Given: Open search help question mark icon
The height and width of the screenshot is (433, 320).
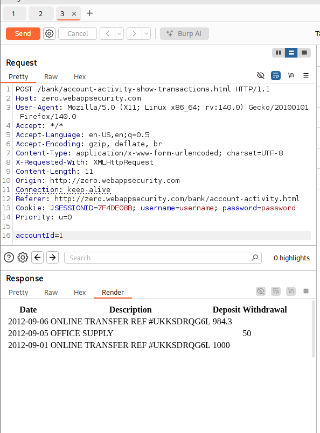Looking at the screenshot, I should click(x=9, y=258).
